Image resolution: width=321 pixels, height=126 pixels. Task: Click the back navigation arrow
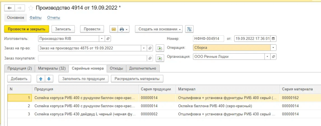9,8
